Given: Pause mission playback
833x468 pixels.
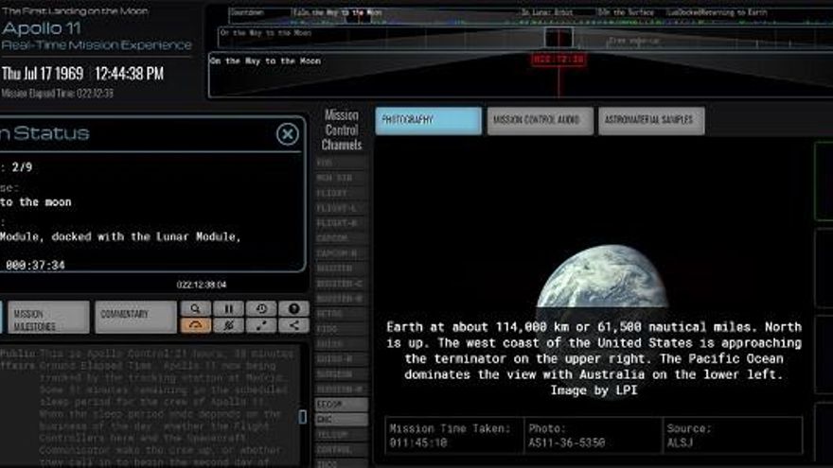Looking at the screenshot, I should point(228,308).
